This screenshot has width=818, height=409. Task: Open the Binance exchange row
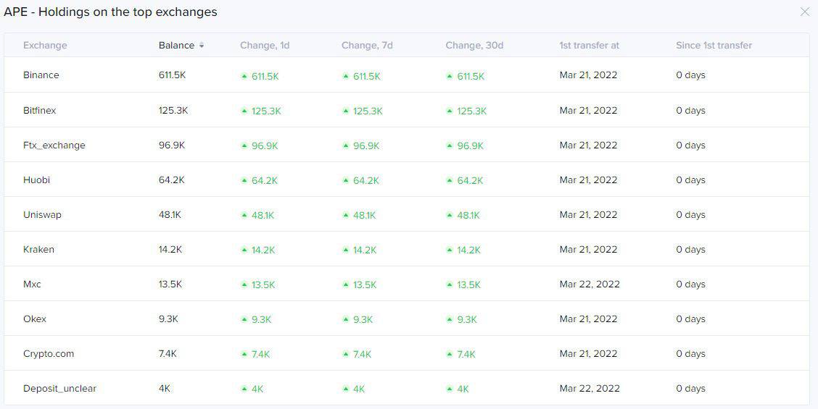pyautogui.click(x=407, y=75)
